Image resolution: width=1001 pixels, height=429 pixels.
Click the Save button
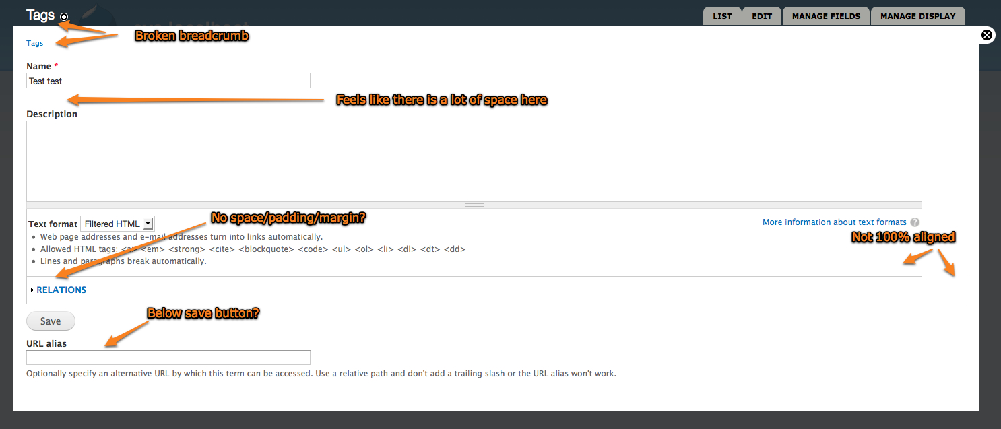(x=51, y=321)
